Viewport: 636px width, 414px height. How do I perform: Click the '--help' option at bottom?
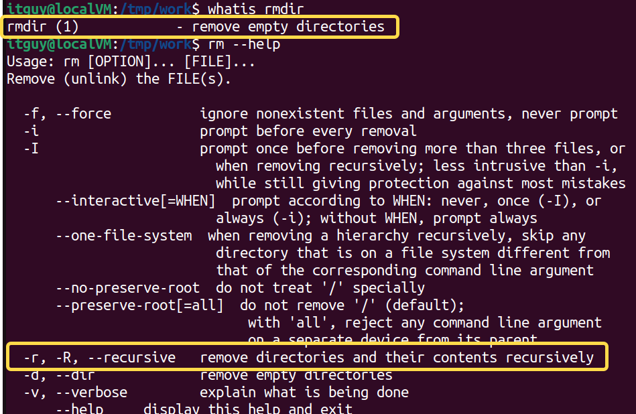point(79,408)
